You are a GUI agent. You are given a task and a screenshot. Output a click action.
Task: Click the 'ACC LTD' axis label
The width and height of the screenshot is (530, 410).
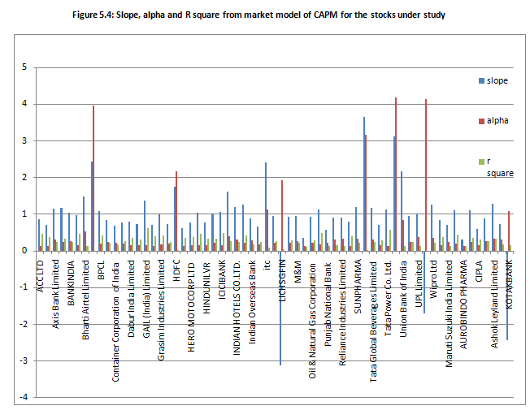tap(40, 276)
